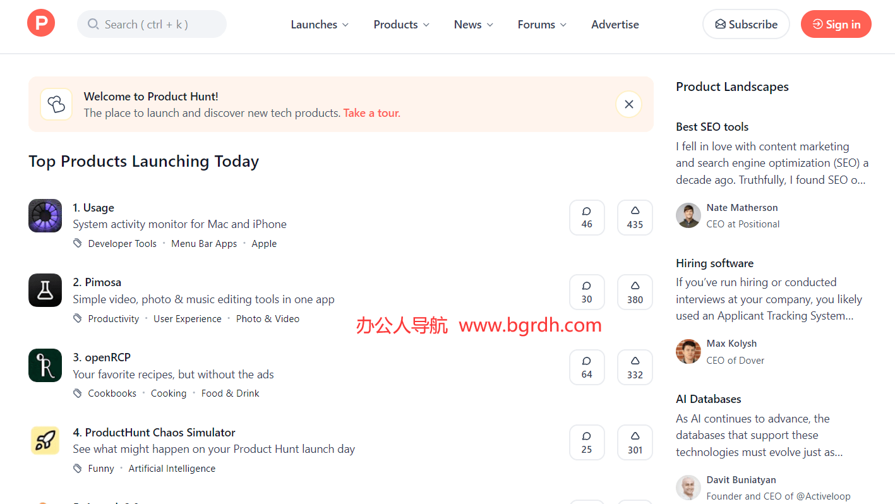This screenshot has width=895, height=504.
Task: Expand the Launches dropdown
Action: pyautogui.click(x=319, y=24)
